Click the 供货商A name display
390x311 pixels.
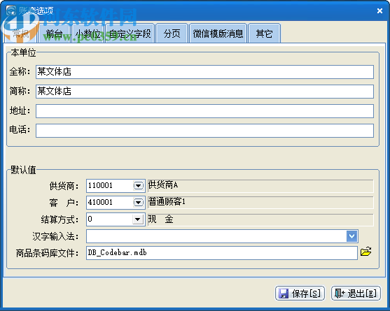tap(260, 186)
